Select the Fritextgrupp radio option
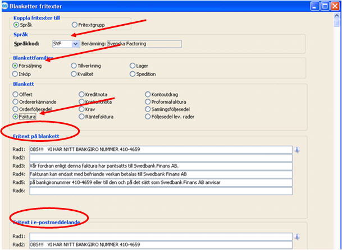342x250 pixels. click(x=75, y=25)
